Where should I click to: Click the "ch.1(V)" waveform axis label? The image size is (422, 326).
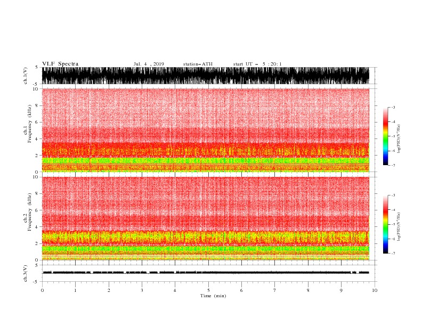(26, 76)
